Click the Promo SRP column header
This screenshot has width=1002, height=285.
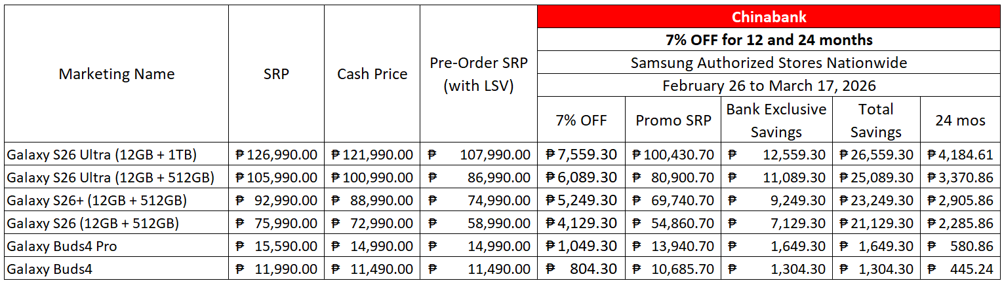(673, 120)
